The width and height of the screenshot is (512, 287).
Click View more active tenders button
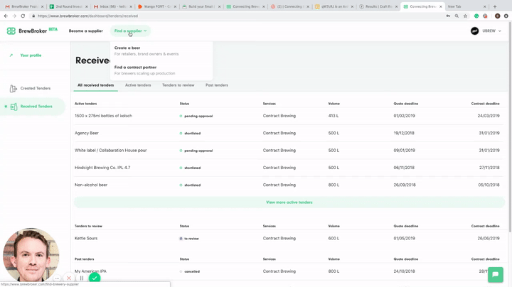(x=289, y=202)
